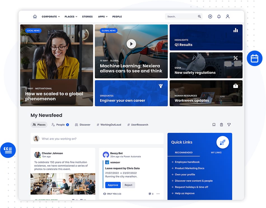
Task: Click the Workday logo icon
Action: pyautogui.click(x=107, y=162)
